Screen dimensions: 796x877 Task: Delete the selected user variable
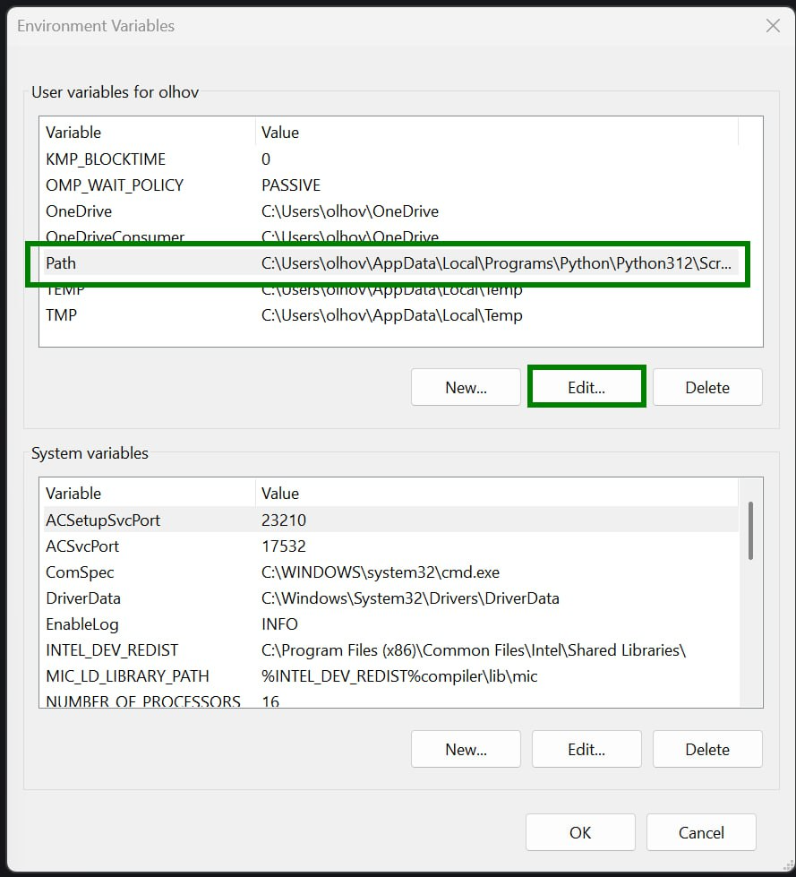tap(707, 387)
